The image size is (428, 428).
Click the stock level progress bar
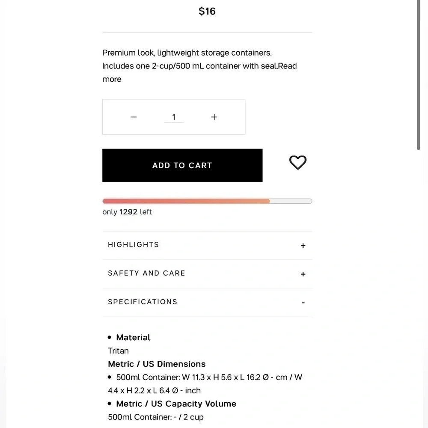point(207,201)
